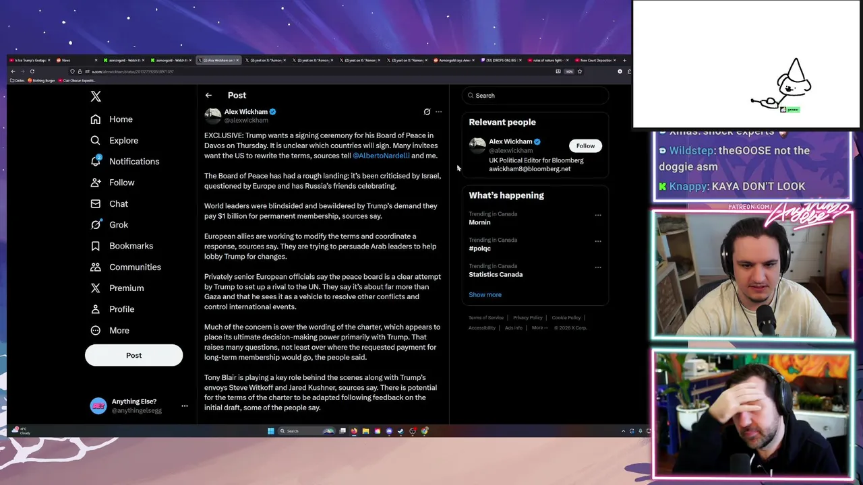
Task: Click the Post button in the sidebar
Action: click(133, 356)
